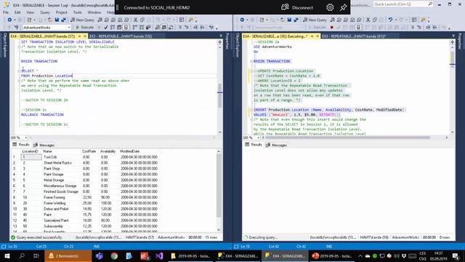Close EX4 - SERIALIZABLE Executing tab in right window
Viewport: 465px width, 262px height.
click(318, 36)
